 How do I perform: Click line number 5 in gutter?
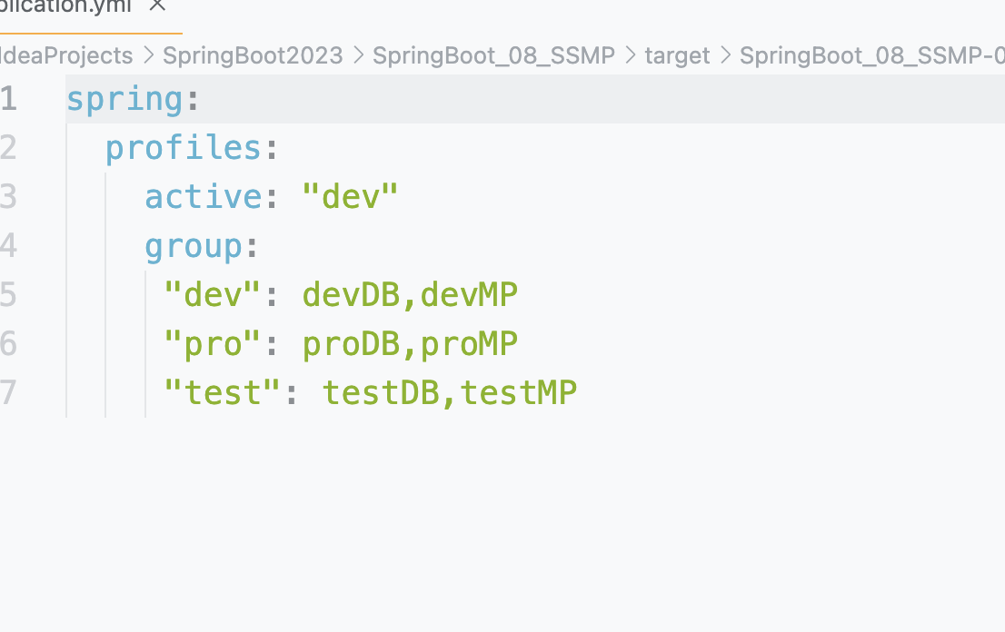(7, 294)
